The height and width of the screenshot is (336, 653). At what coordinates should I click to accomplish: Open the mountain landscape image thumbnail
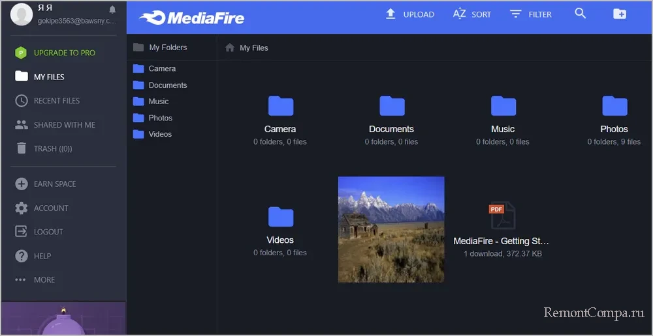pyautogui.click(x=391, y=229)
